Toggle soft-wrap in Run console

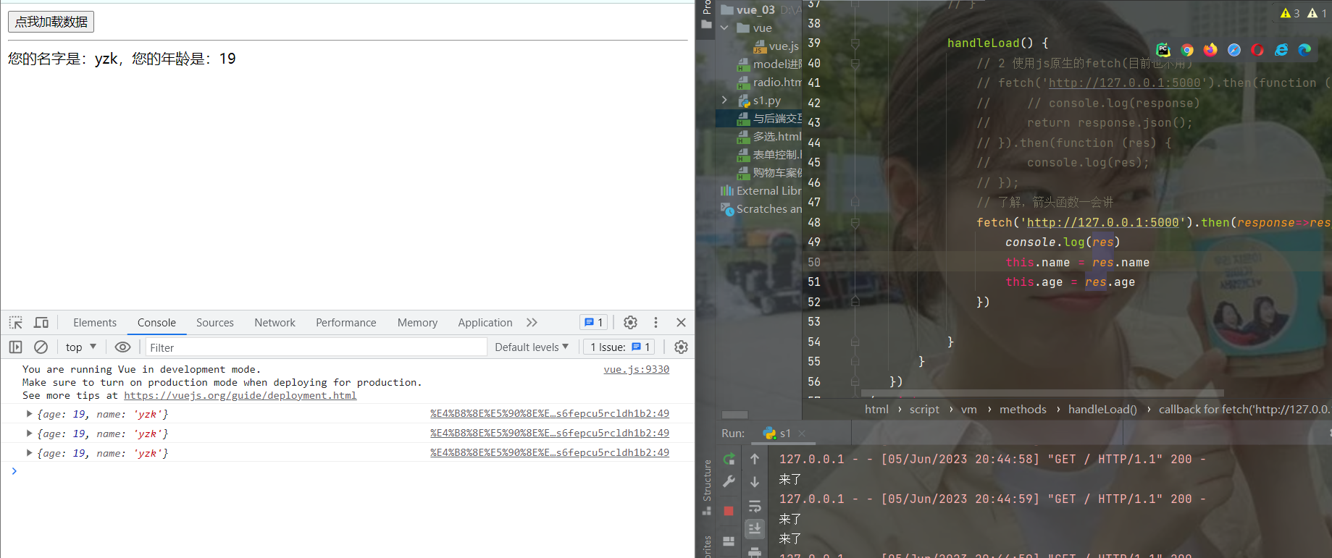755,506
